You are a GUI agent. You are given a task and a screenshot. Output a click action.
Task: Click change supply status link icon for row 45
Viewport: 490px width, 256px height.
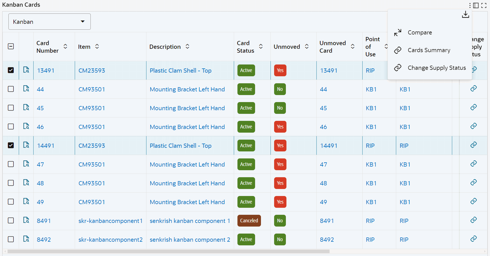(x=473, y=107)
